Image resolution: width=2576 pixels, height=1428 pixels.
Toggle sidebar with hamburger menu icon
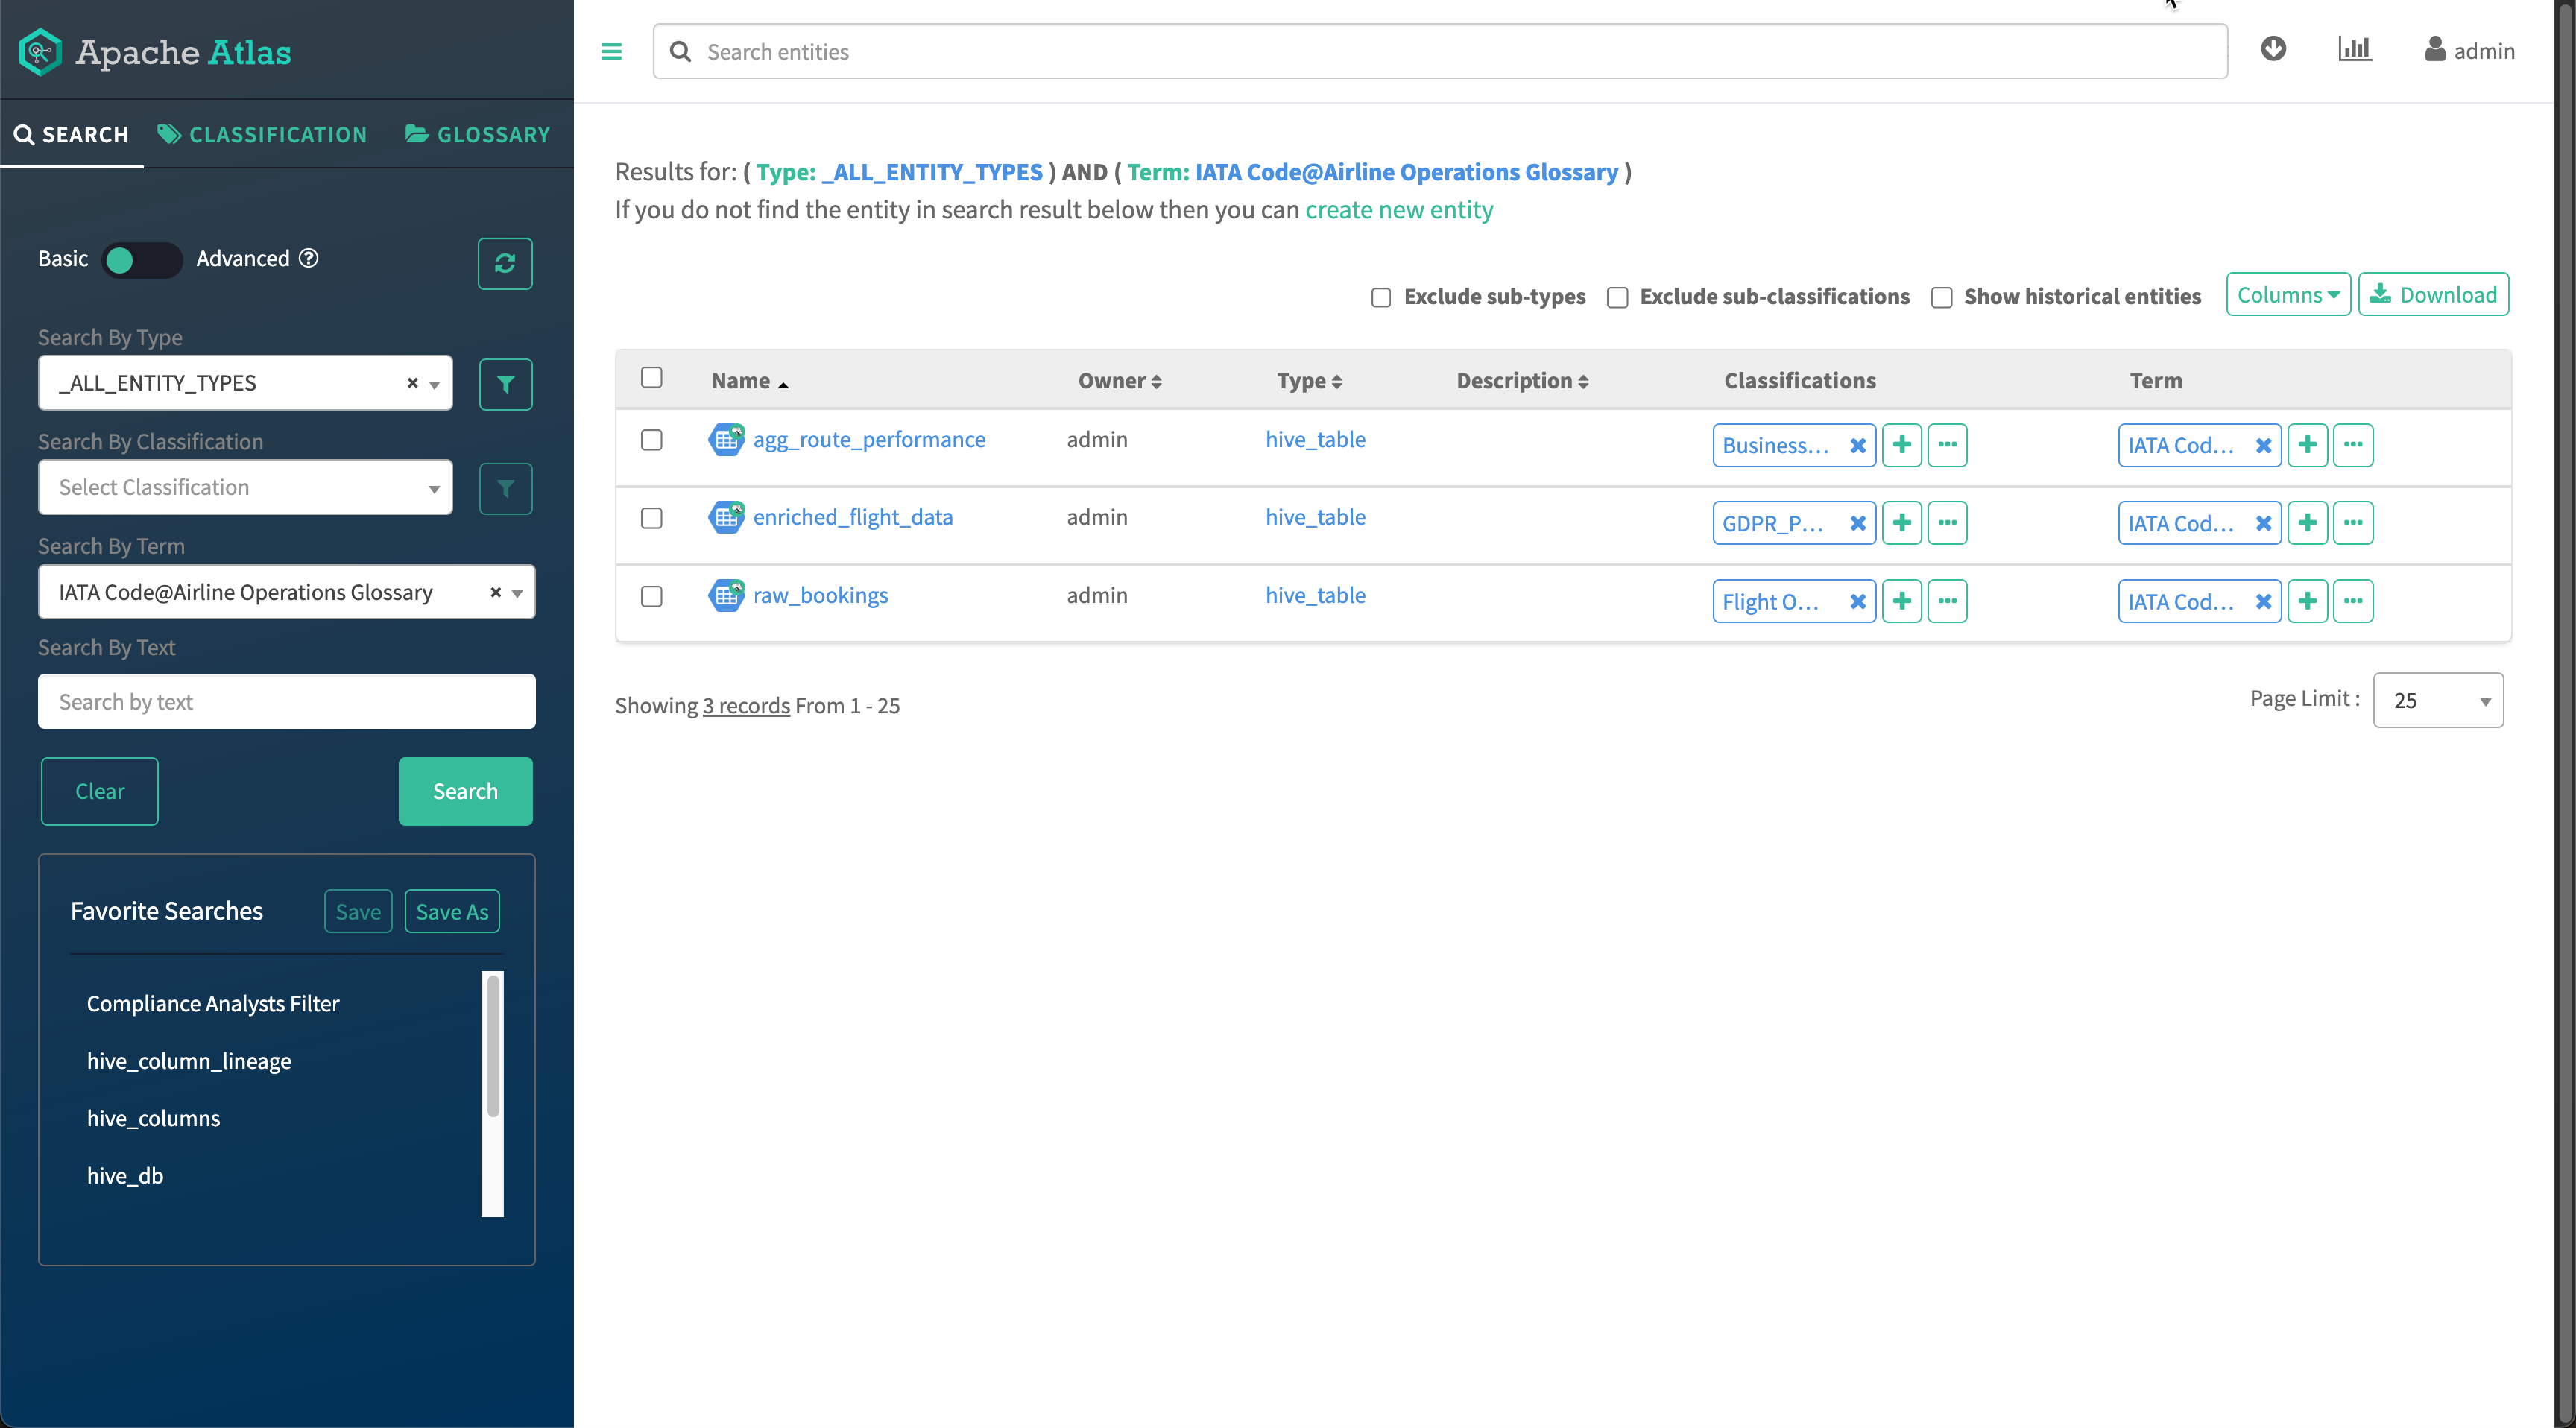(611, 51)
